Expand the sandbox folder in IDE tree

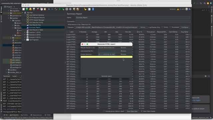pos(6,70)
